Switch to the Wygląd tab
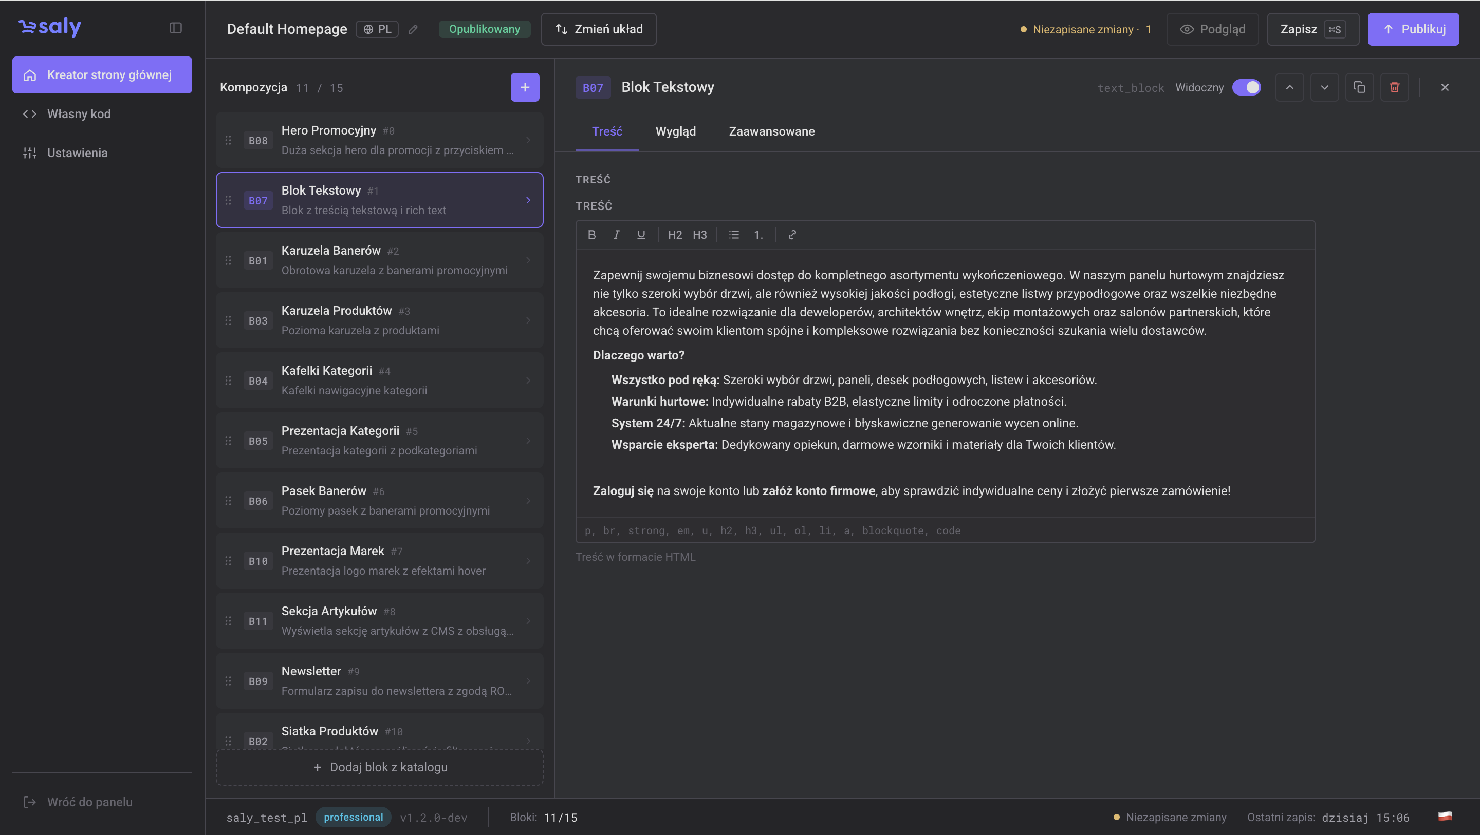1480x835 pixels. [x=676, y=131]
